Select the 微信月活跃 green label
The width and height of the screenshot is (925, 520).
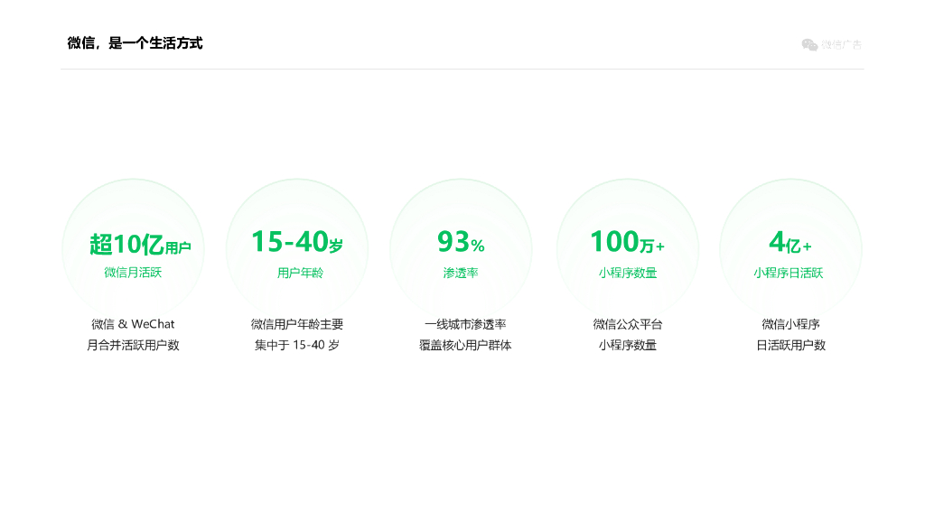[x=133, y=273]
